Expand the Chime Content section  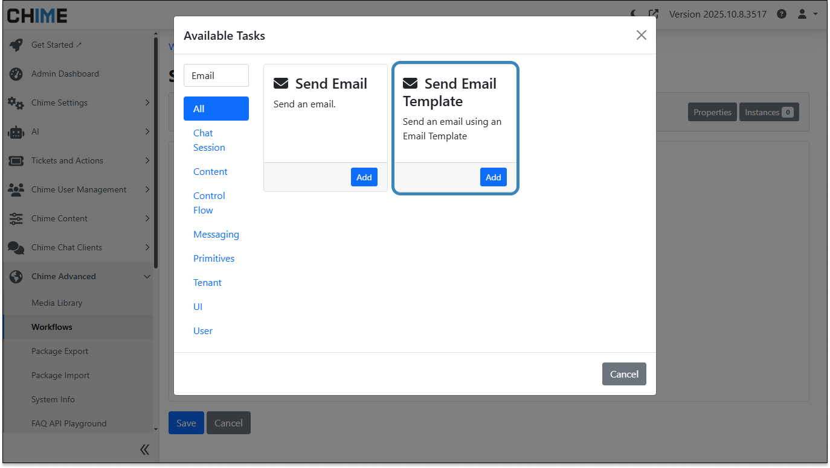(79, 219)
